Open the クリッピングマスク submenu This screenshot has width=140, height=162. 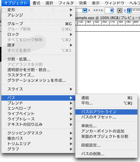(38, 133)
